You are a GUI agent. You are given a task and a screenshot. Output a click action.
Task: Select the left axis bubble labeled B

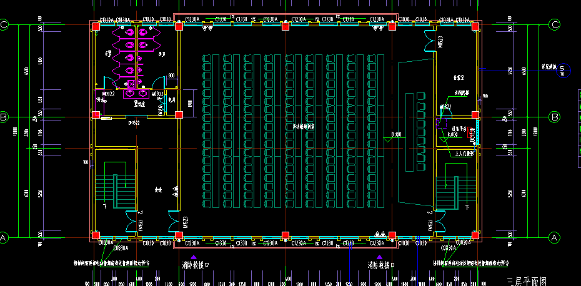coord(3,117)
